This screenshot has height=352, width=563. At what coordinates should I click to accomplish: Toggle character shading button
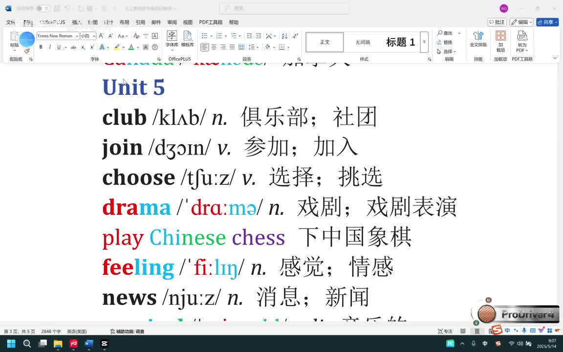click(x=146, y=47)
